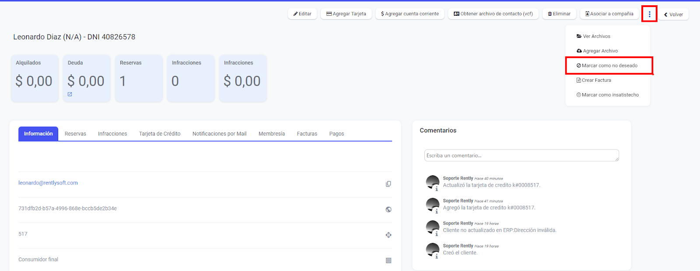Click the Eliminar trash button

559,14
